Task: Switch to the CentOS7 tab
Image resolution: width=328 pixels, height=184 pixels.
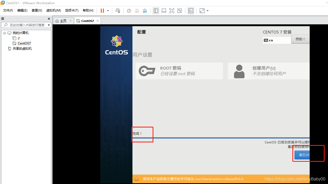Action: (87, 21)
